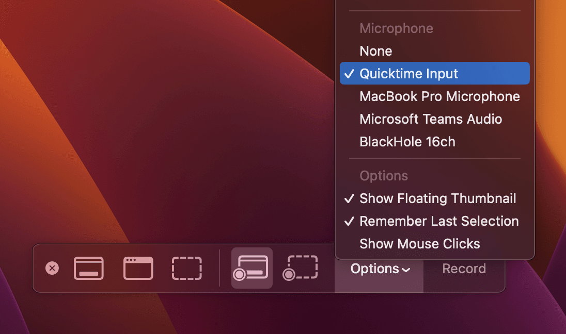The height and width of the screenshot is (334, 566).
Task: Disable Show Floating Thumbnail
Action: [x=437, y=198]
